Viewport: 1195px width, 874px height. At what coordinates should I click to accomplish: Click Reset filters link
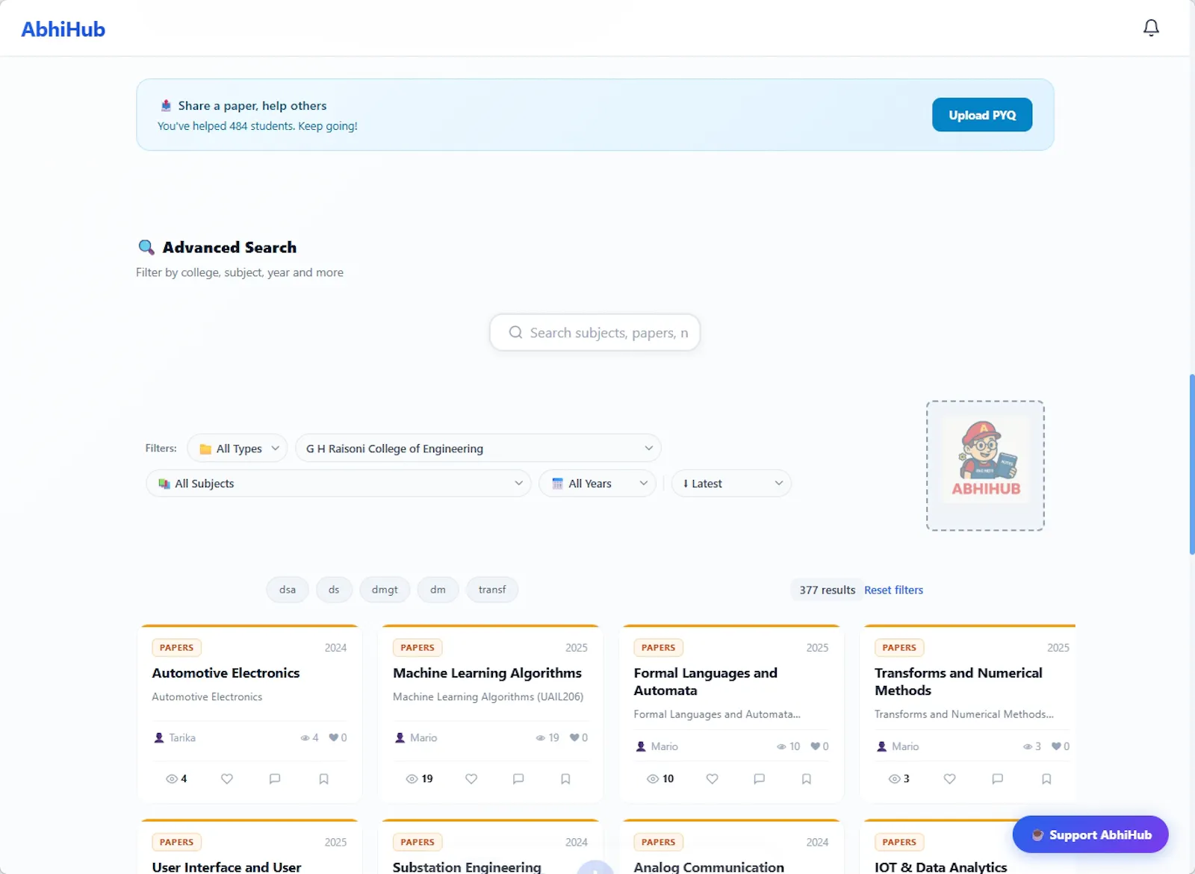(x=893, y=590)
